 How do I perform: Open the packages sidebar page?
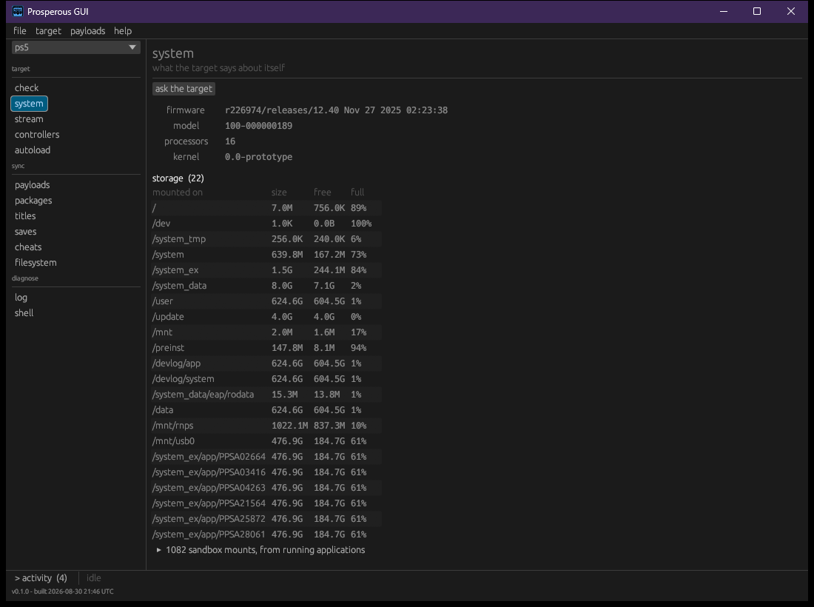[33, 201]
